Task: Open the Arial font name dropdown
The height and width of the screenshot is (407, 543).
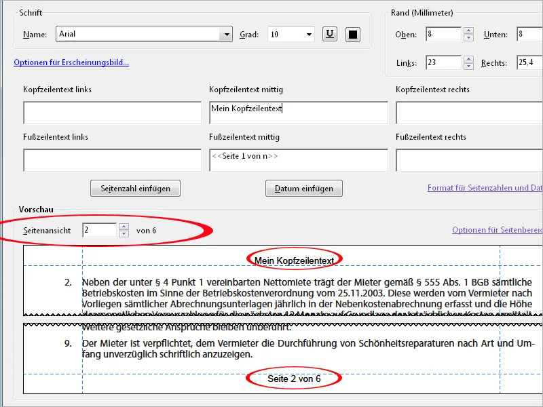Action: pyautogui.click(x=227, y=35)
